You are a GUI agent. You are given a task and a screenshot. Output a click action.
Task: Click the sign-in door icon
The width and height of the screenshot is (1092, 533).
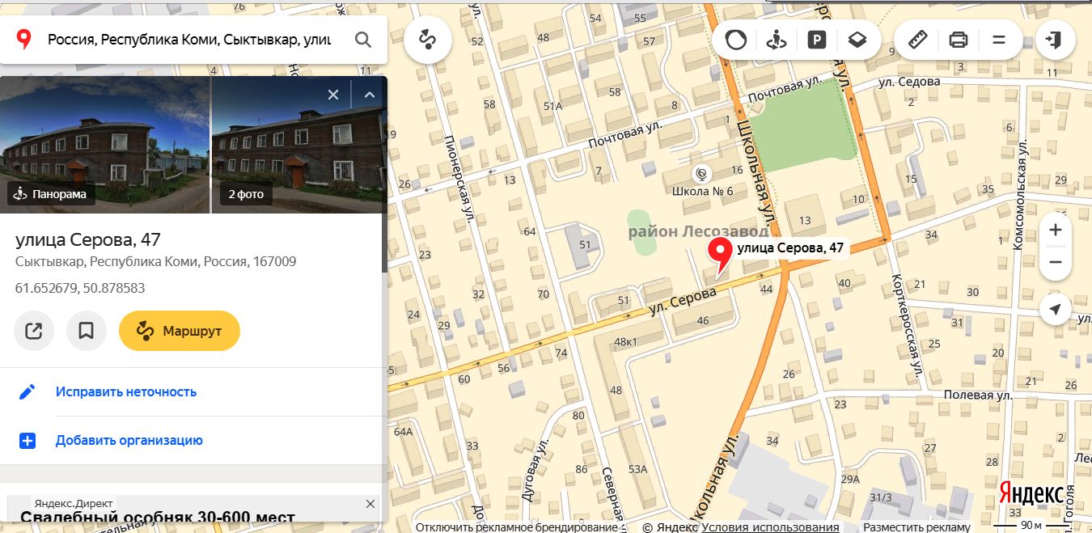[1055, 40]
